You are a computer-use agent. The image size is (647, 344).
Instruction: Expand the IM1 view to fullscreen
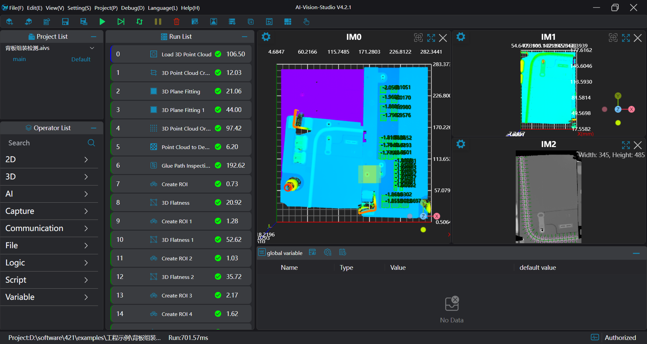[x=626, y=38]
